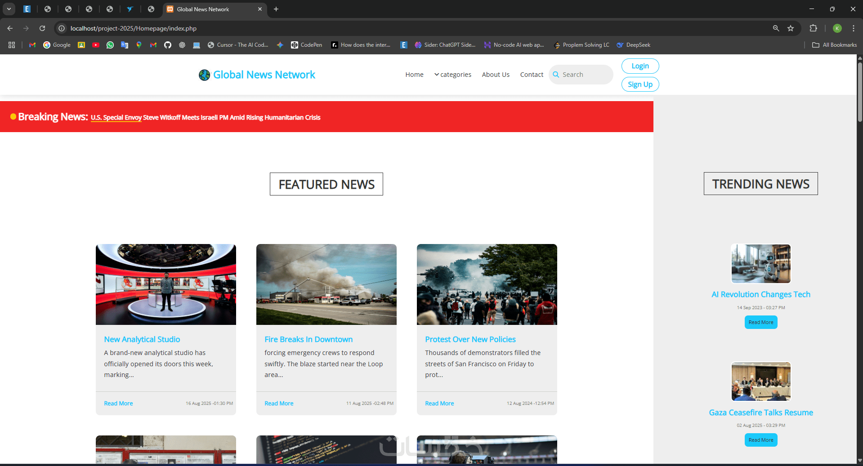863x466 pixels.
Task: Open the Gaza Ceasefire Talks Resume headline
Action: pos(761,413)
